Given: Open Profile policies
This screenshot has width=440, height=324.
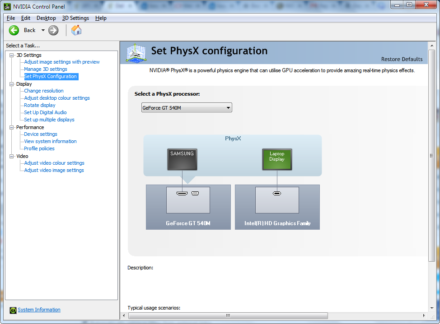Looking at the screenshot, I should coord(39,148).
